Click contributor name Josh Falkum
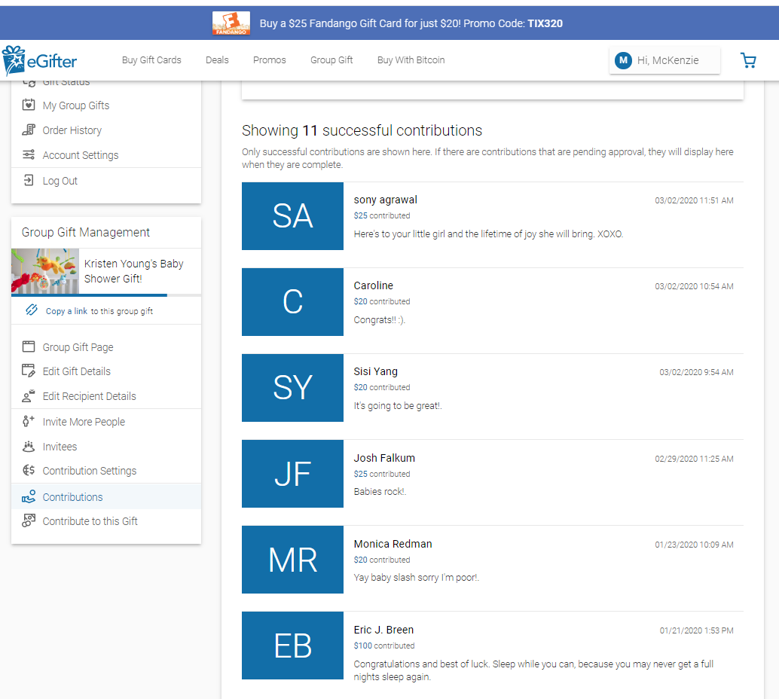 coord(384,458)
